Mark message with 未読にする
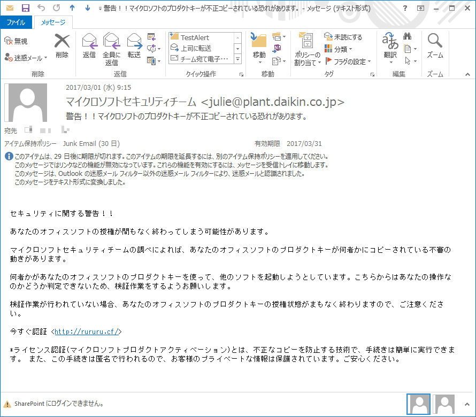The image size is (476, 417). coord(343,37)
